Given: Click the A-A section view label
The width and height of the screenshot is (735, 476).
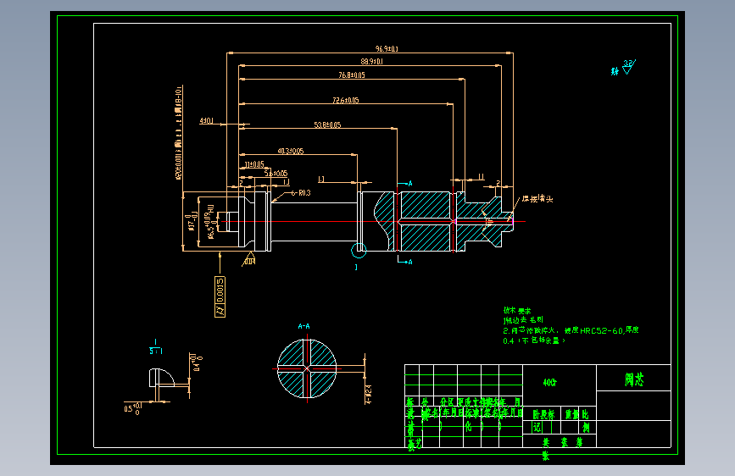Looking at the screenshot, I should click(x=303, y=326).
